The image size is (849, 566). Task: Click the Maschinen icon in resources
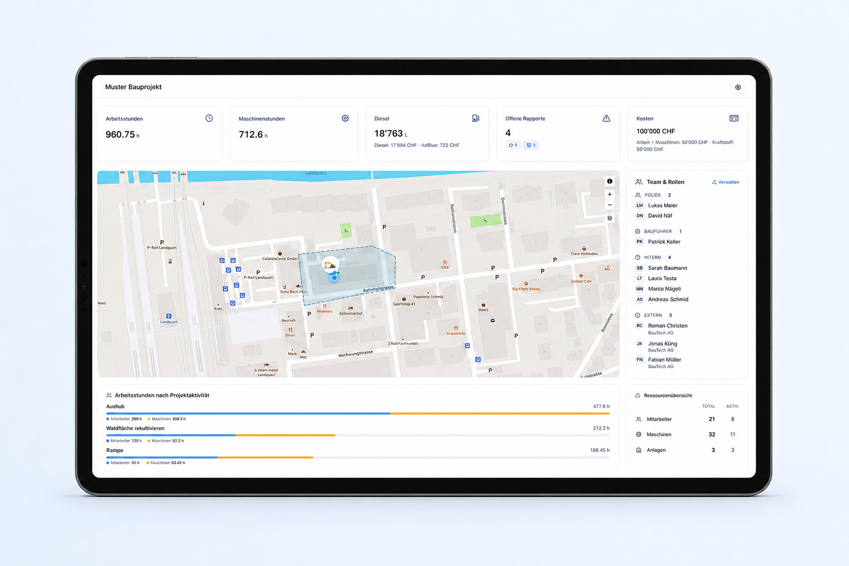[x=638, y=434]
